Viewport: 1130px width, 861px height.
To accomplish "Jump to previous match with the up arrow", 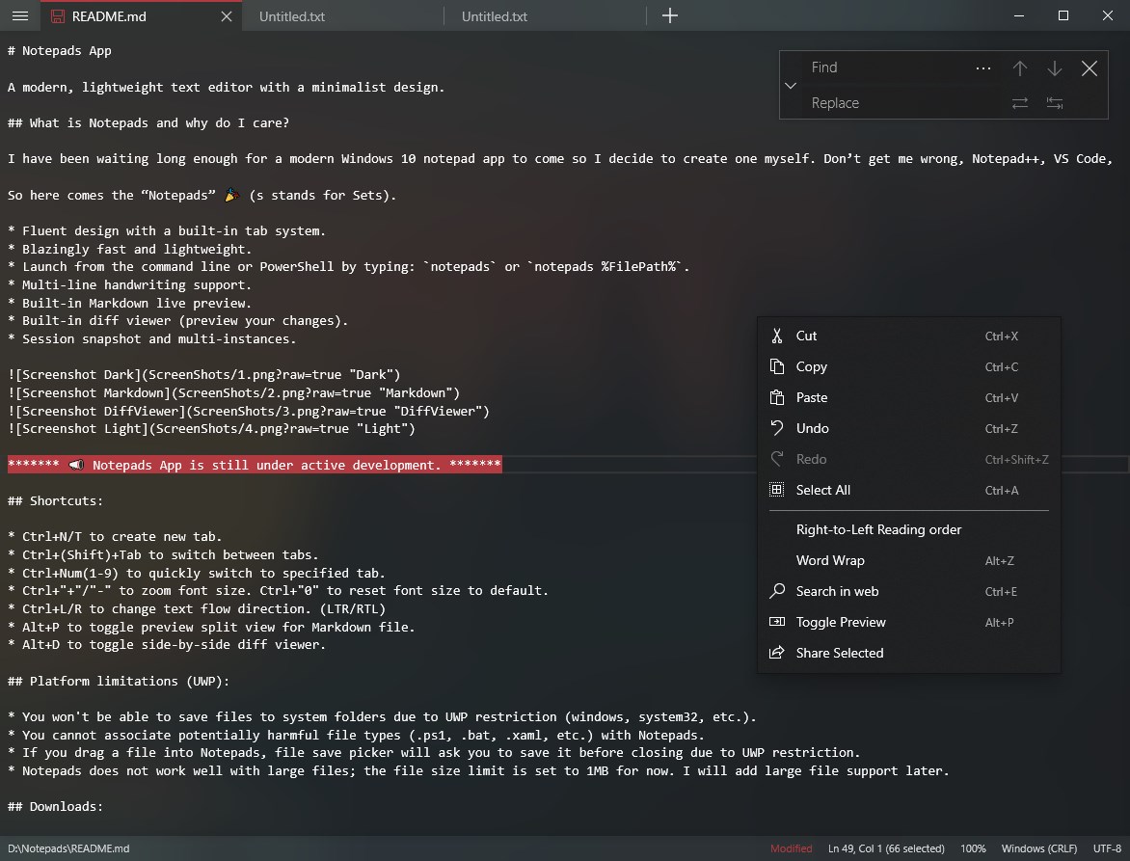I will click(1020, 67).
